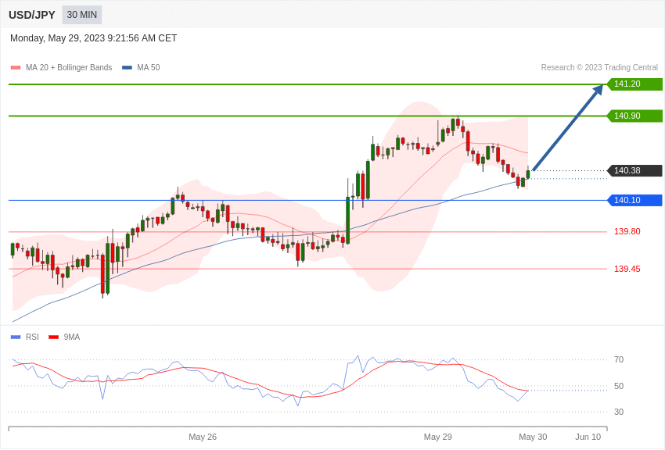
Task: Click the 9MA red legend swatch
Action: (53, 337)
